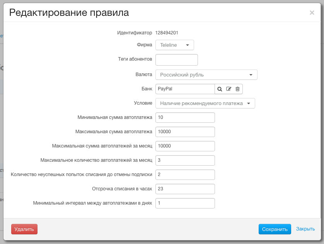The image size is (324, 244).
Task: Click the неуспешных попыток списания field
Action: coord(185,175)
